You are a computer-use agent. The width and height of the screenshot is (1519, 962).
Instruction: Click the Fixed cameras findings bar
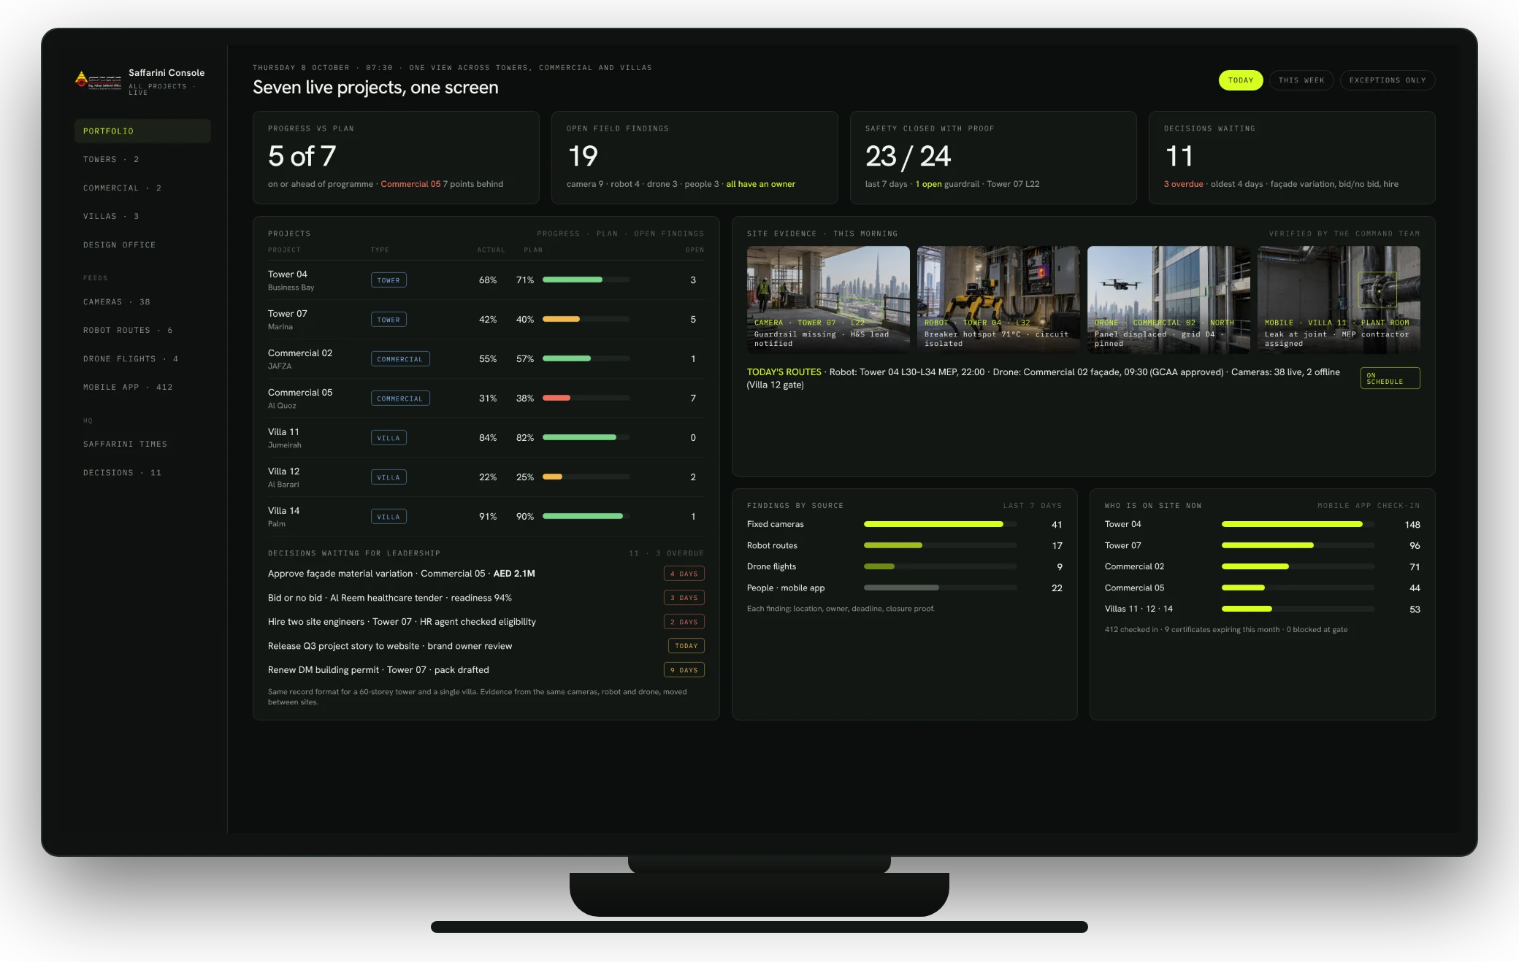(x=940, y=524)
